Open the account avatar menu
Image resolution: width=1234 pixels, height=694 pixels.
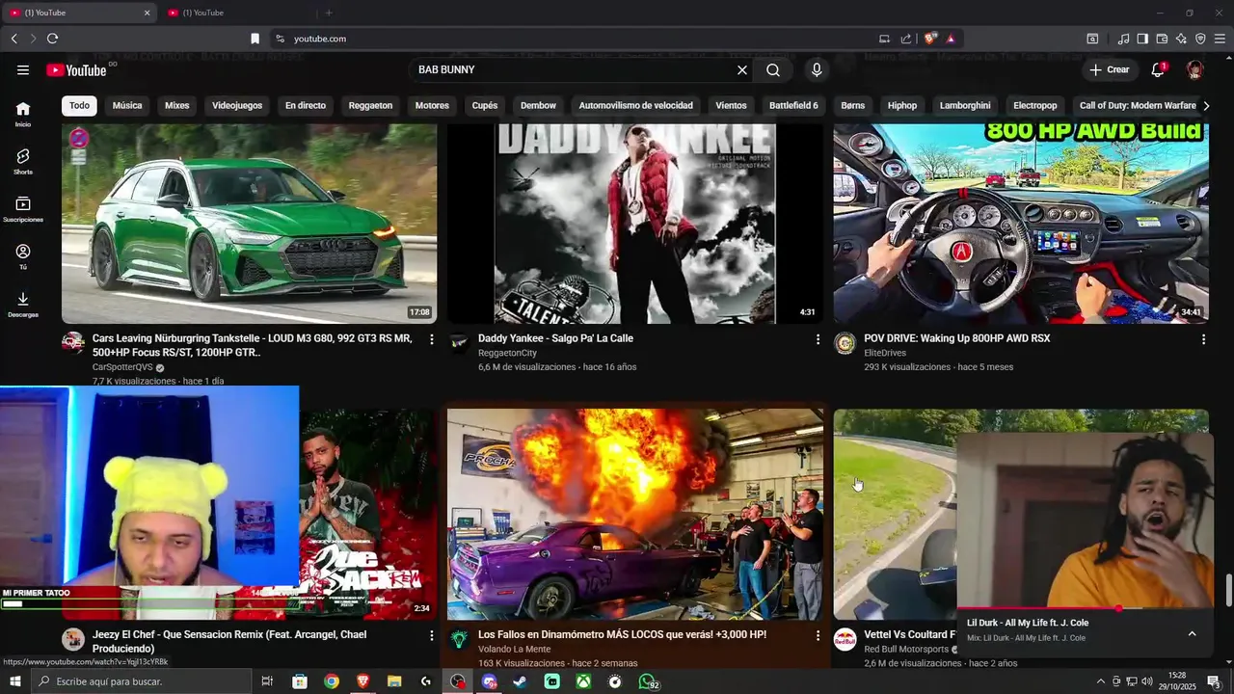coord(1195,69)
